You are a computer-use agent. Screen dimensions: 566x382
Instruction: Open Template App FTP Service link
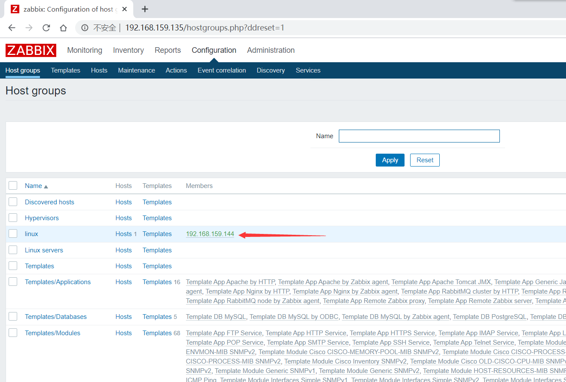(x=224, y=333)
